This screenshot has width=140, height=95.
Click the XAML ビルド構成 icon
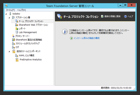click(x=17, y=55)
